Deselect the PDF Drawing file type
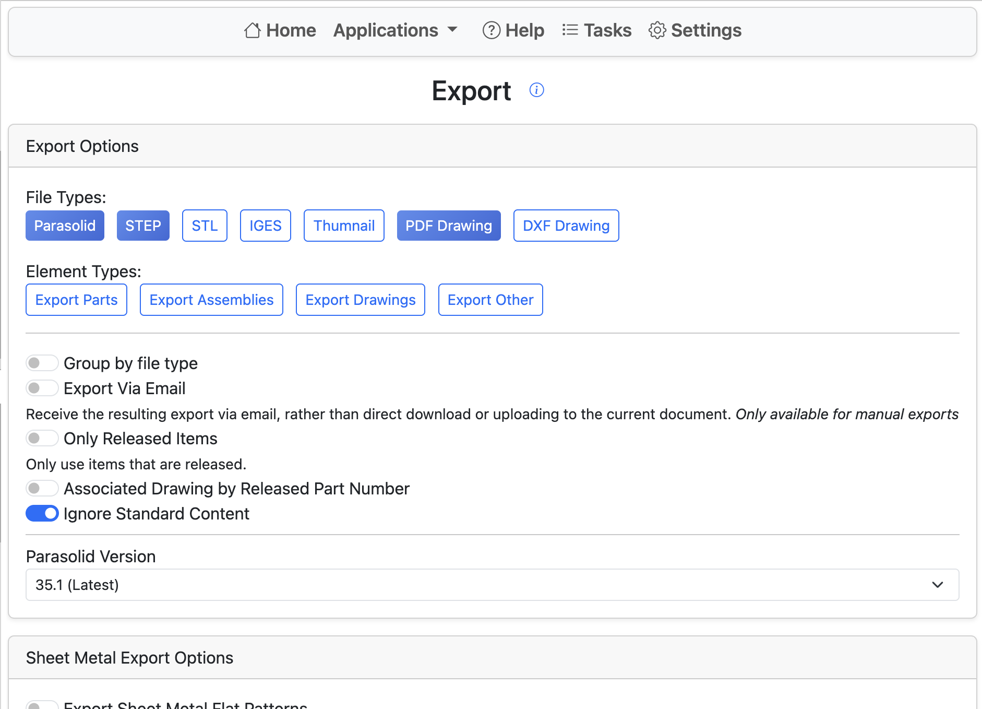982x709 pixels. click(449, 226)
